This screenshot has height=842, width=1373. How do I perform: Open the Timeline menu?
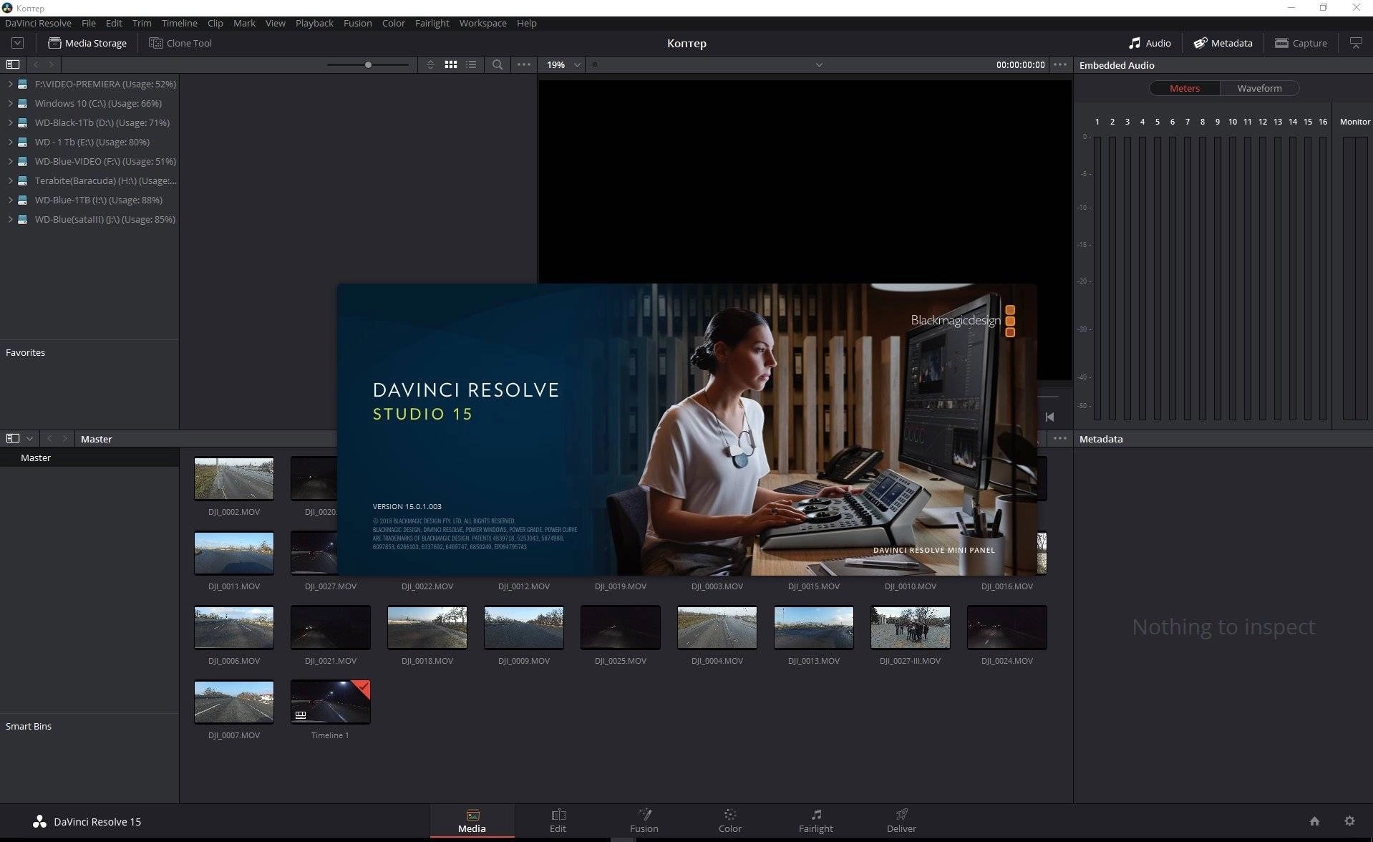pyautogui.click(x=179, y=23)
